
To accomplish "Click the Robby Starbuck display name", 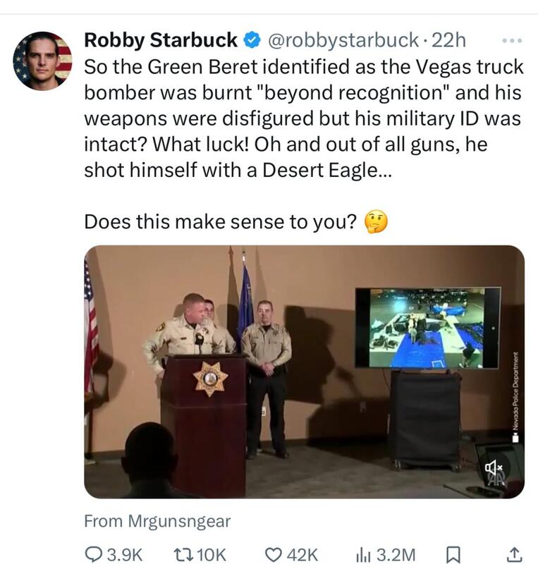I will (161, 41).
